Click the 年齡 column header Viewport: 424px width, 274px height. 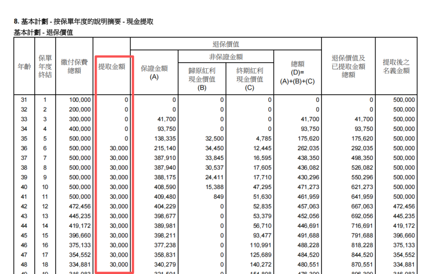pyautogui.click(x=24, y=67)
